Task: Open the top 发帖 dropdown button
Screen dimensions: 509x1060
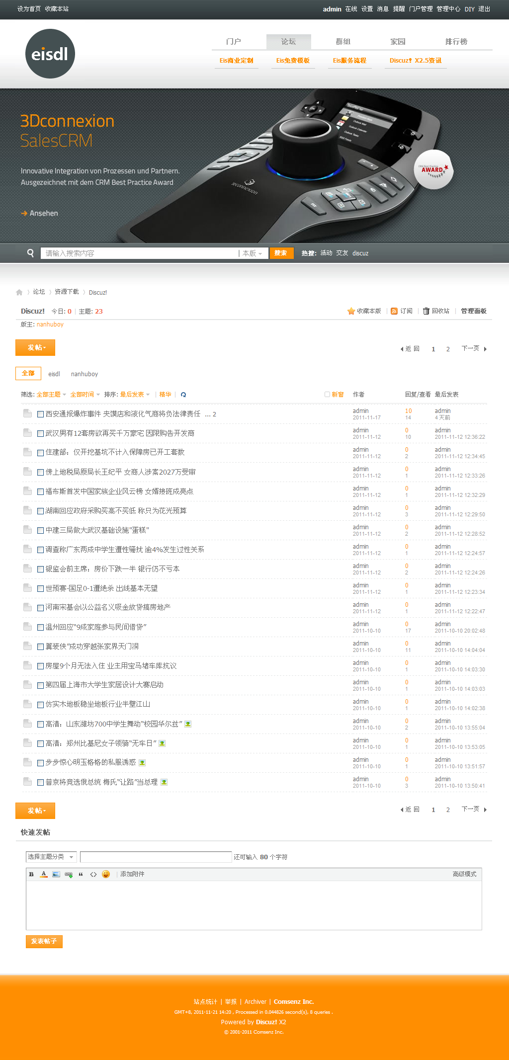Action: [35, 347]
